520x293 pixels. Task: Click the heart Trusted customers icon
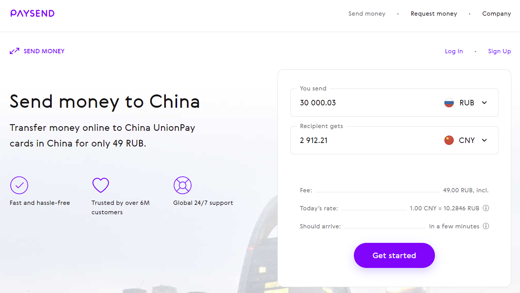[100, 185]
